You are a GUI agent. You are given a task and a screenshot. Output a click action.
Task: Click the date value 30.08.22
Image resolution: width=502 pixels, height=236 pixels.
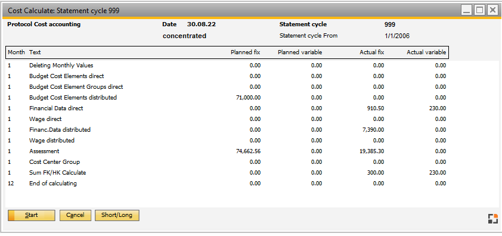pos(202,24)
